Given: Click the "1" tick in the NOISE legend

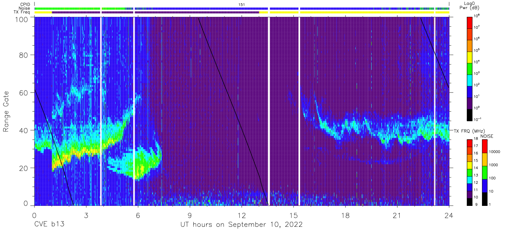Looking at the screenshot, I should [489, 204].
